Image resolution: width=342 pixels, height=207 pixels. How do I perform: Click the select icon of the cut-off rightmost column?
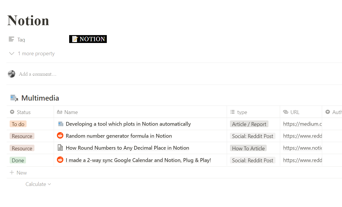tap(328, 112)
